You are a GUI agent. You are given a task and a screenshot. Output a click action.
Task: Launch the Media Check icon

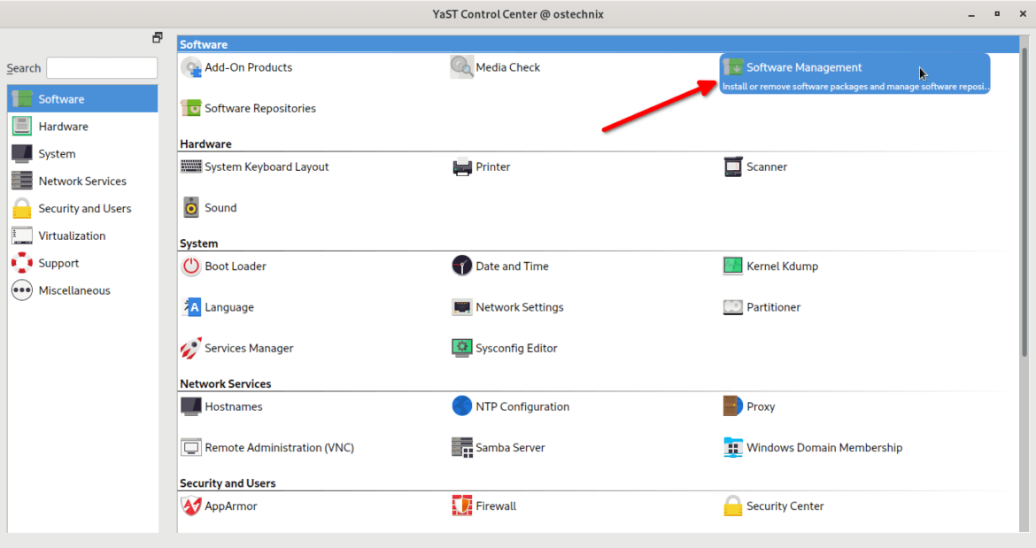pos(462,67)
